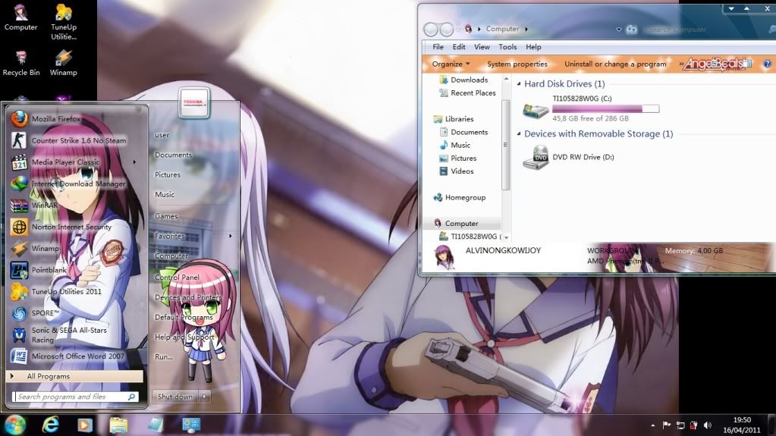Click the C: drive space usage bar
The height and width of the screenshot is (436, 776).
[x=606, y=109]
